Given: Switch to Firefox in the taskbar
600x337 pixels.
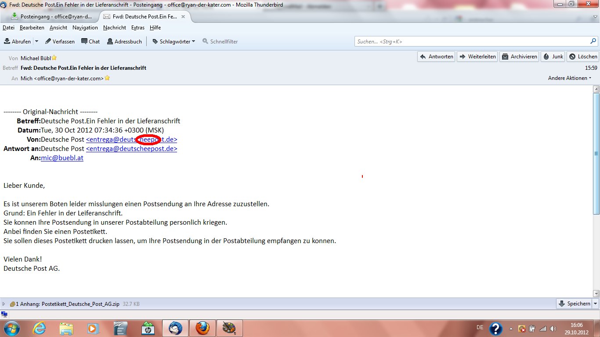Looking at the screenshot, I should 202,328.
